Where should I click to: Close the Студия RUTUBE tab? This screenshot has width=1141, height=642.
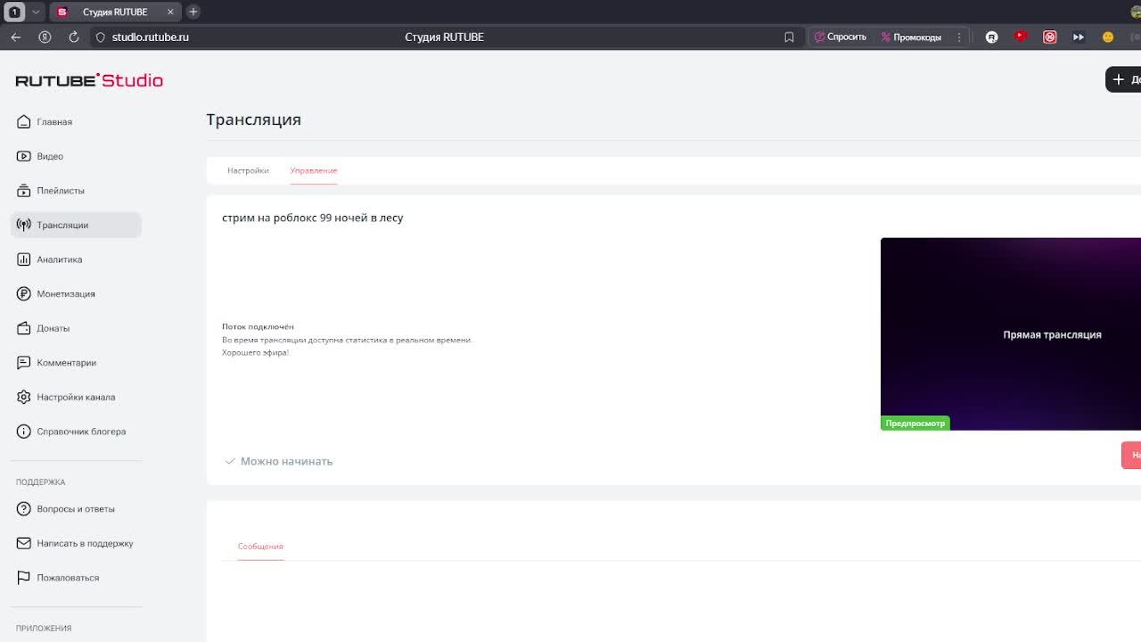170,12
